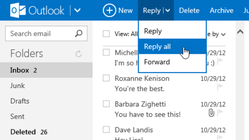The width and height of the screenshot is (249, 140).
Task: Click the attachment paperclip on Barbara's message
Action: (211, 113)
